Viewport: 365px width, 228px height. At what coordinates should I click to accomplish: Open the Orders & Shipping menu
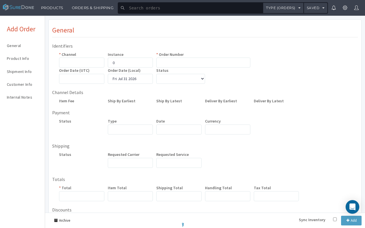(x=93, y=8)
